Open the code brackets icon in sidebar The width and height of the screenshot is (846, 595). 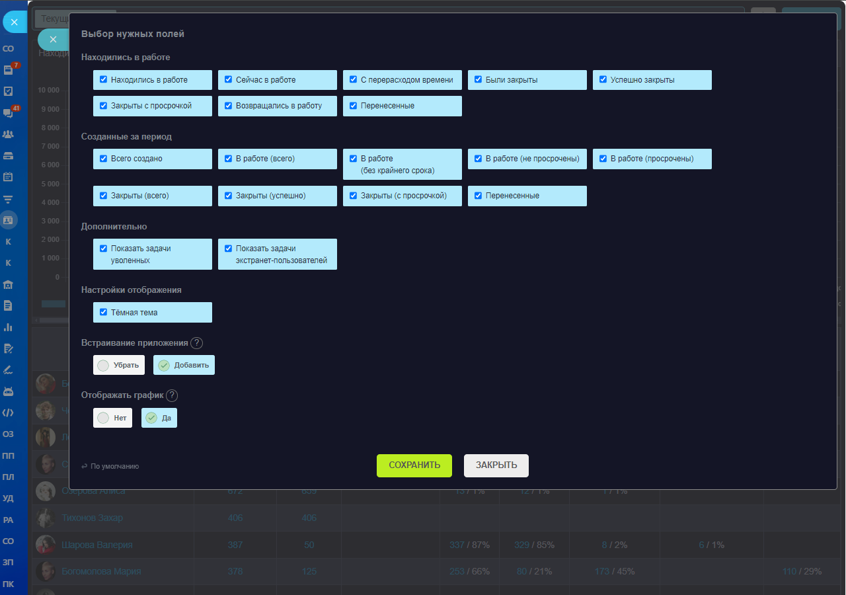pos(9,413)
